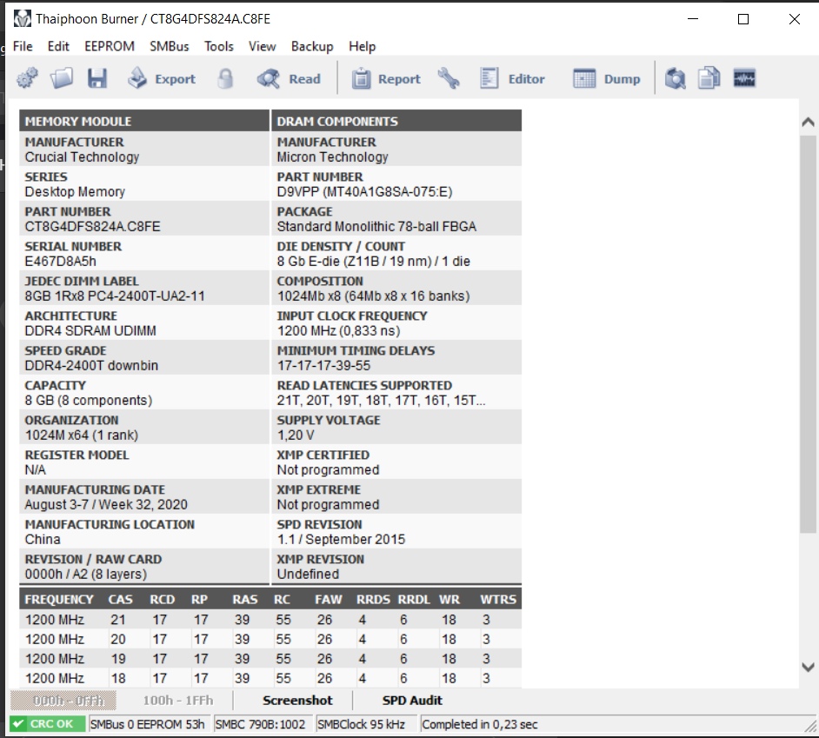
Task: Open the Backup menu
Action: 312,46
